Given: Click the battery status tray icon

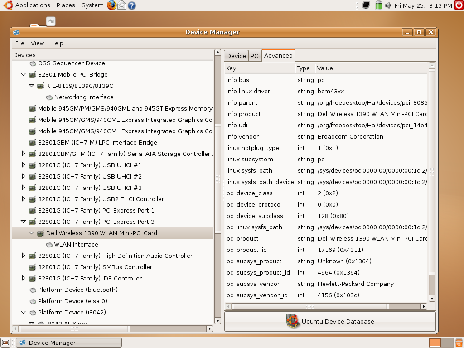Looking at the screenshot, I should (x=378, y=5).
